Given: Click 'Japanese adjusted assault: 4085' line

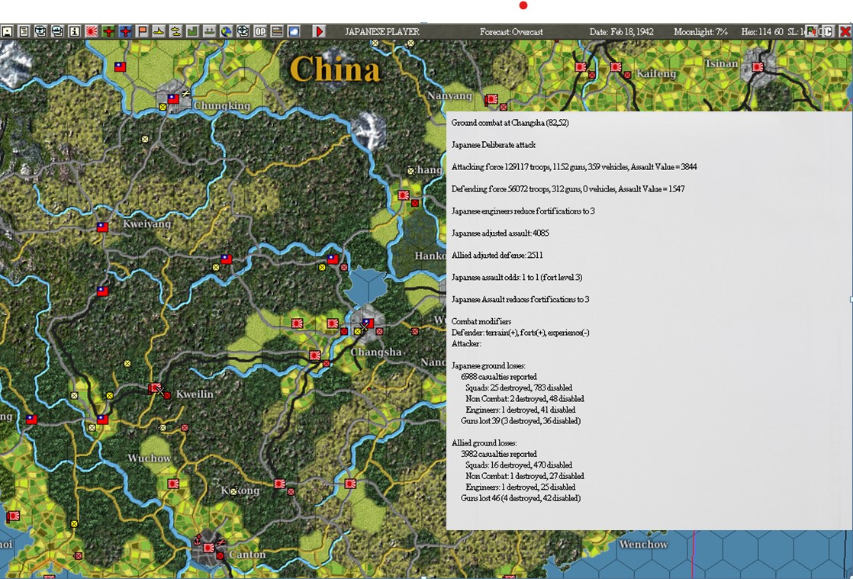Looking at the screenshot, I should coord(500,233).
